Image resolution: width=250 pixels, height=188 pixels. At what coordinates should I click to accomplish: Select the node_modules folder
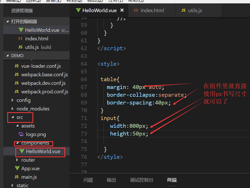point(33,109)
